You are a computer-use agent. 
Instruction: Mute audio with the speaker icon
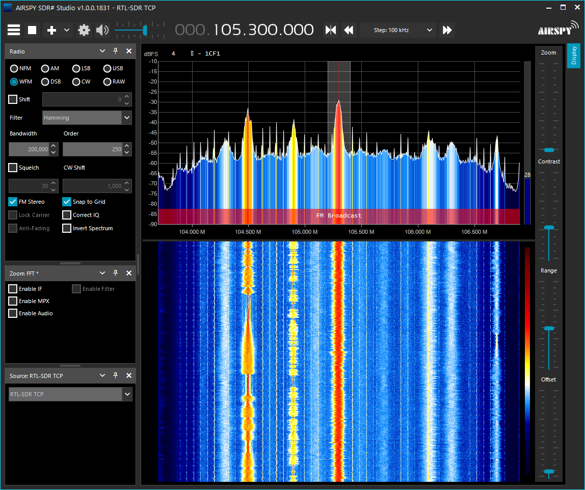tap(102, 30)
